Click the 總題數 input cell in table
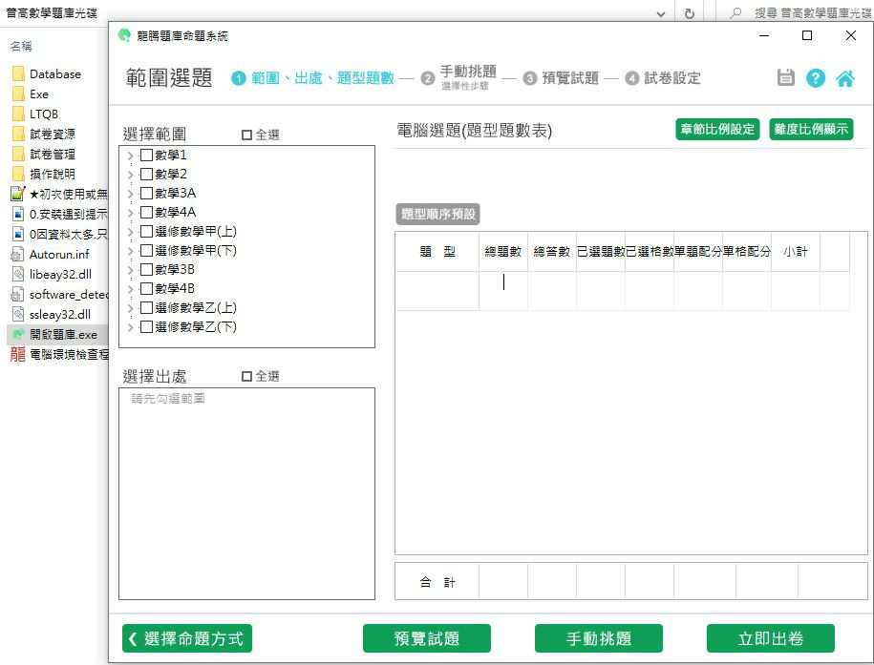Image resolution: width=874 pixels, height=665 pixels. [503, 290]
